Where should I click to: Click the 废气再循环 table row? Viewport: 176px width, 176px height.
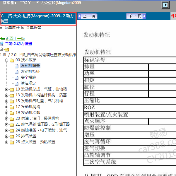coord(130,142)
